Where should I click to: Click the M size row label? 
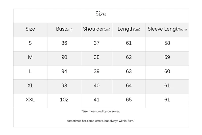click(x=30, y=57)
